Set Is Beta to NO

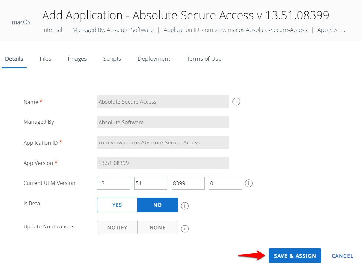[x=157, y=205]
